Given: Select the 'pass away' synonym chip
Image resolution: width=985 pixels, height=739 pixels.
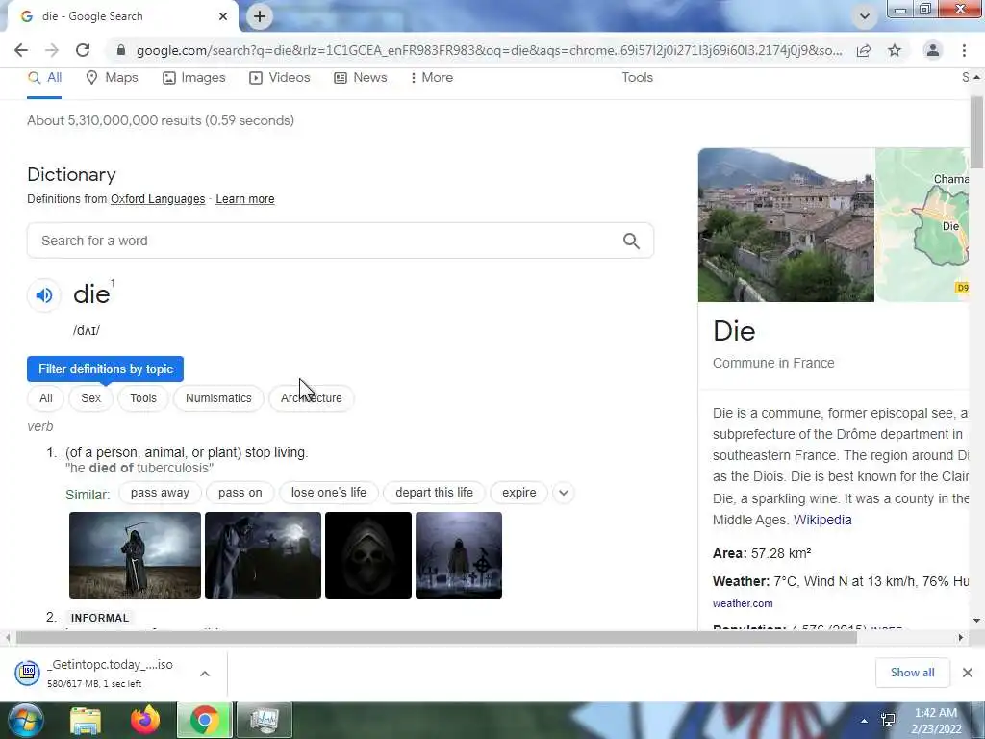Looking at the screenshot, I should tap(160, 493).
